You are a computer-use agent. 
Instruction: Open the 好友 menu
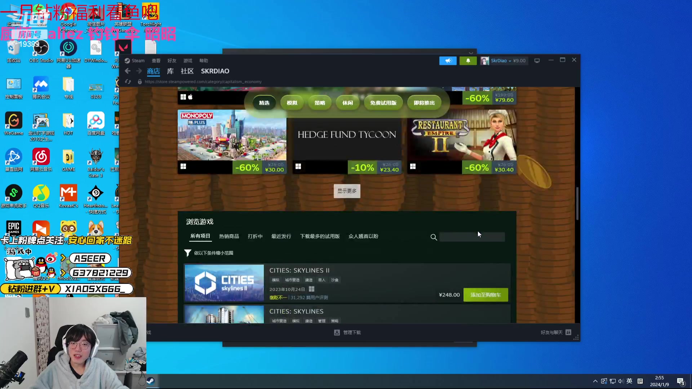pos(172,61)
